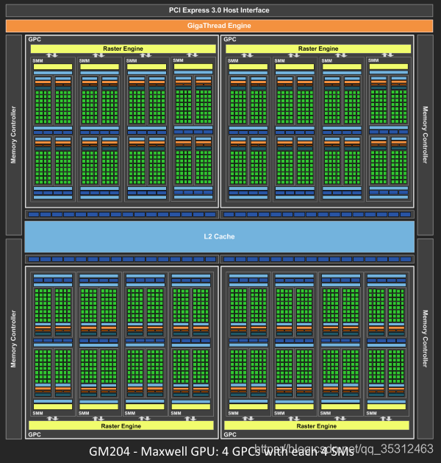Select the orange GigaThread Engine bar

click(x=219, y=26)
